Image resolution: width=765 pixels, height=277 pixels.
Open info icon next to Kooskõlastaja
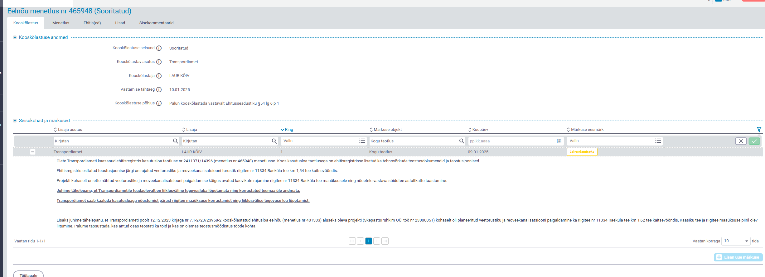coord(159,76)
